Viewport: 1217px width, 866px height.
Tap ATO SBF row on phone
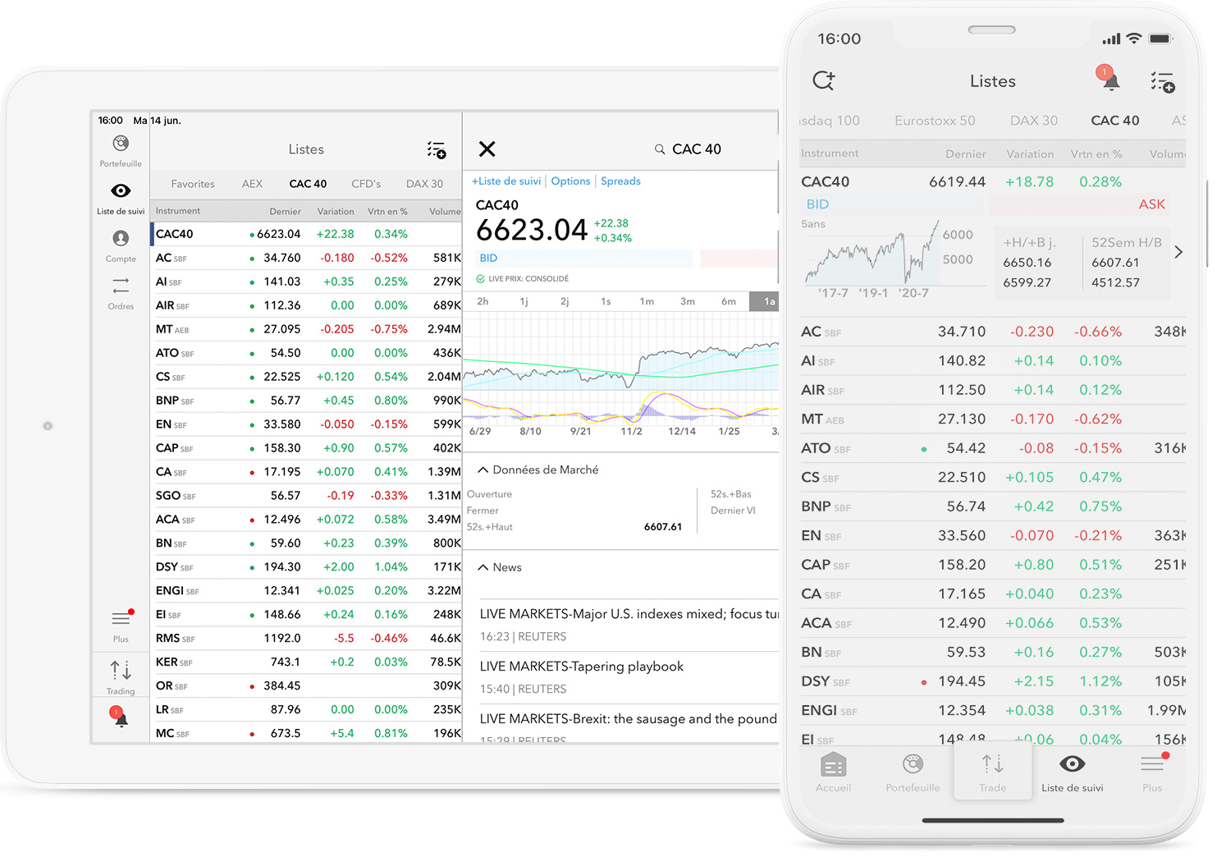coord(993,448)
